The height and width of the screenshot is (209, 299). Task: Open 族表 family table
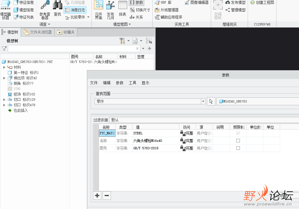123,9
